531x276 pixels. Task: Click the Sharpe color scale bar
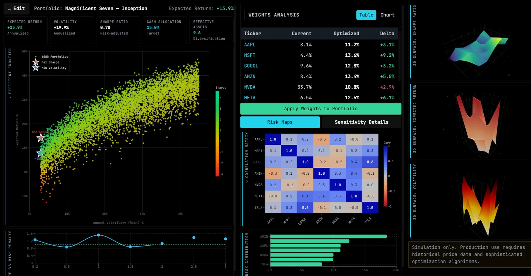click(217, 134)
